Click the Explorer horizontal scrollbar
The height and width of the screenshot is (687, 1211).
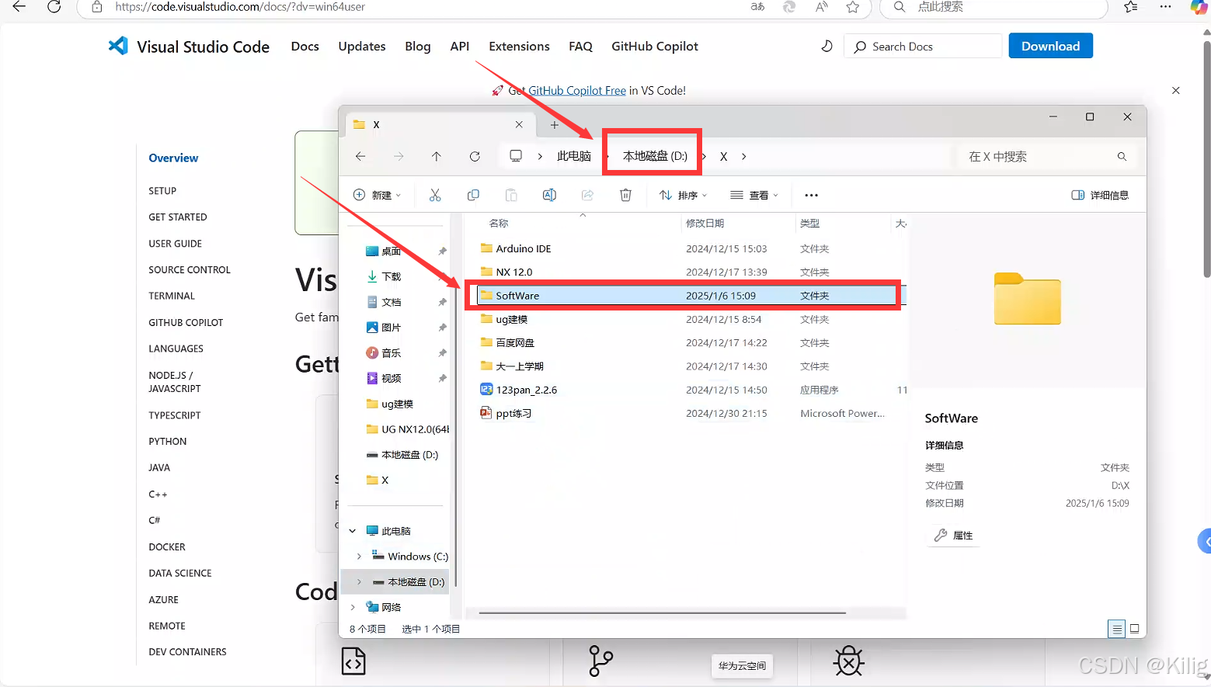(x=662, y=612)
